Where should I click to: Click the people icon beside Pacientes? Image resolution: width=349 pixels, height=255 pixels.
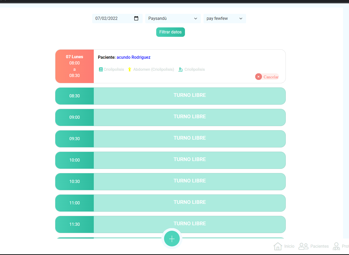click(x=304, y=246)
